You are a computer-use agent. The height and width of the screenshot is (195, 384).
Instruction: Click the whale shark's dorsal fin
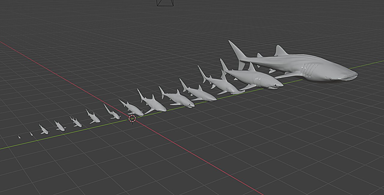click(280, 52)
